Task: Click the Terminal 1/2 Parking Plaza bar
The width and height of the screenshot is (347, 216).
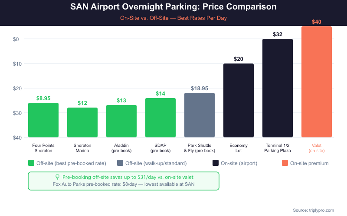Action: (x=278, y=88)
